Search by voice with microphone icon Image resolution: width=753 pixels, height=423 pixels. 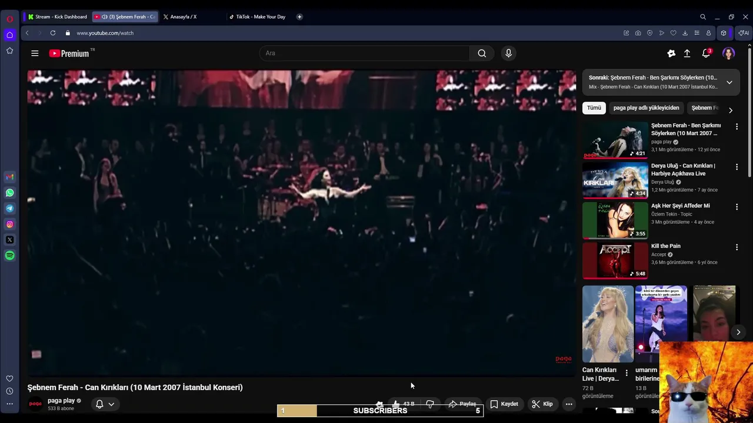[x=508, y=53]
